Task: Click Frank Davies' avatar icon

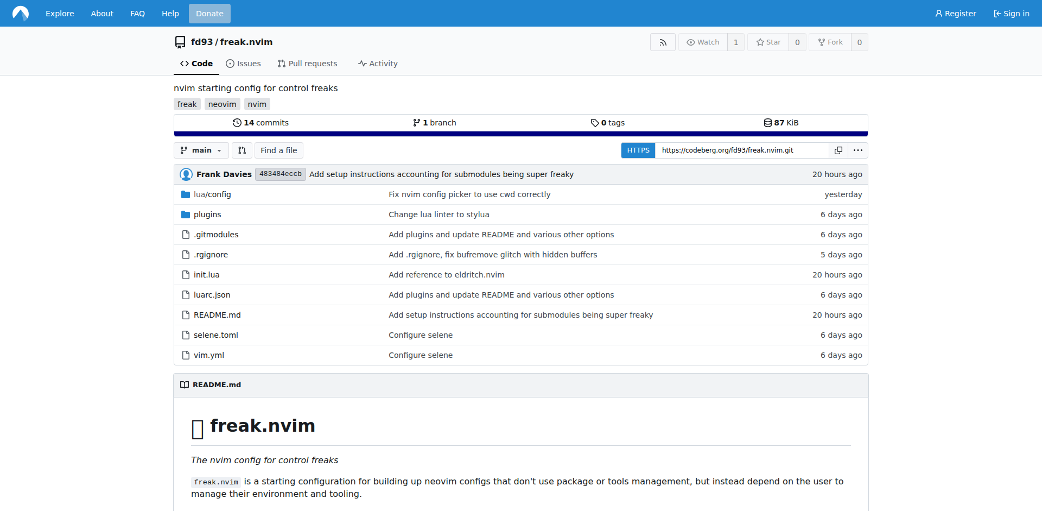Action: pyautogui.click(x=186, y=174)
